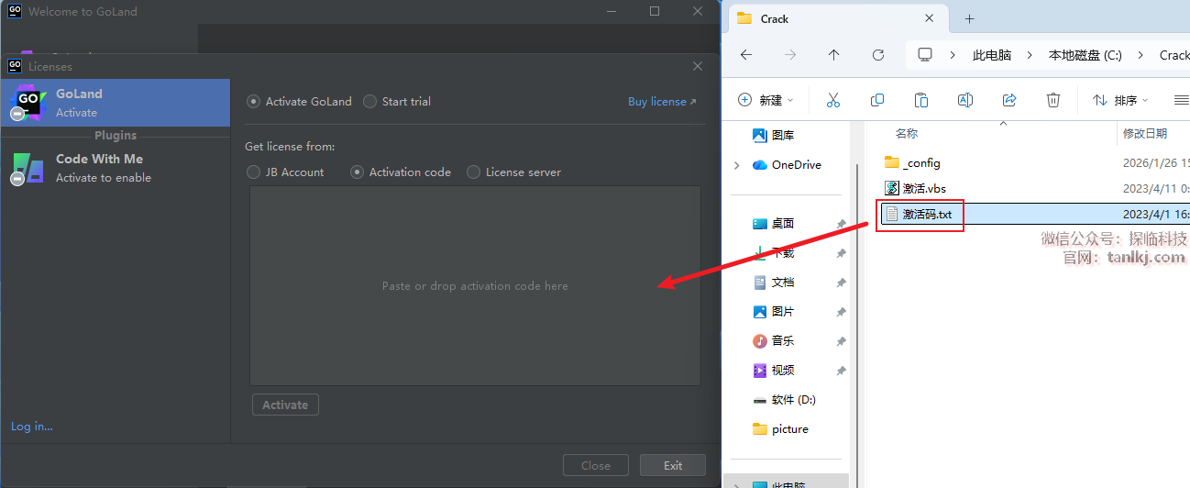This screenshot has width=1190, height=488.
Task: Select the Start trial radio button
Action: tap(370, 102)
